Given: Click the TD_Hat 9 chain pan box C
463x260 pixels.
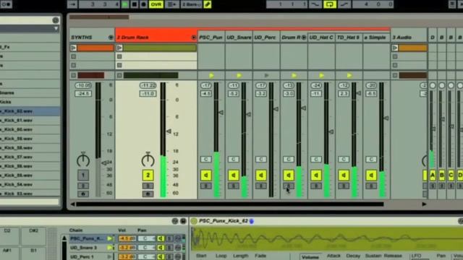Looking at the screenshot, I should coord(344,159).
